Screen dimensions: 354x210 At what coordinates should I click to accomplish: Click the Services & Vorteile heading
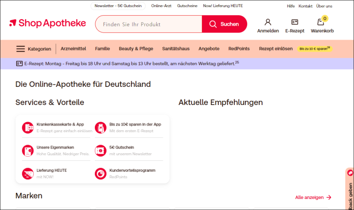(x=50, y=103)
